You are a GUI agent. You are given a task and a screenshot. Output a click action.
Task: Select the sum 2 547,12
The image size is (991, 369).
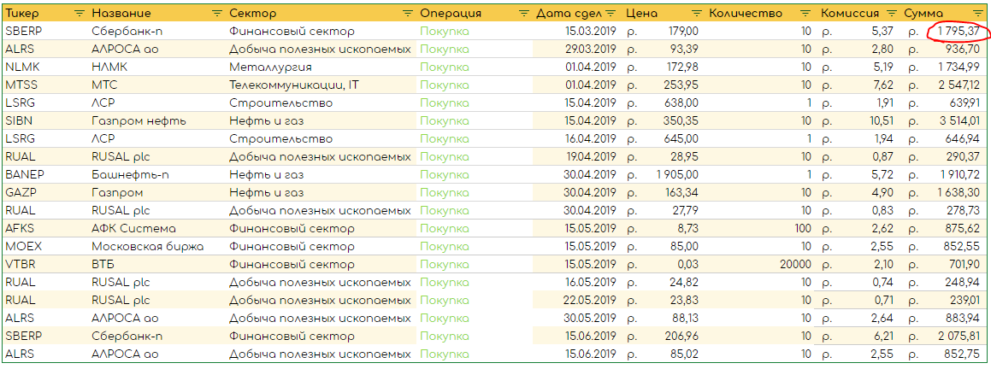[x=959, y=85]
